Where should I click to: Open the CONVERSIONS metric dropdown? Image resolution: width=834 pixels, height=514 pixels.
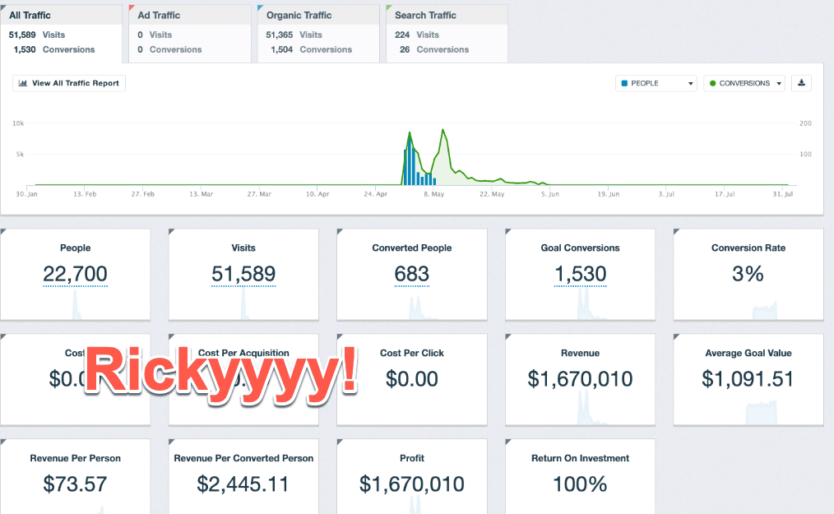pos(744,83)
